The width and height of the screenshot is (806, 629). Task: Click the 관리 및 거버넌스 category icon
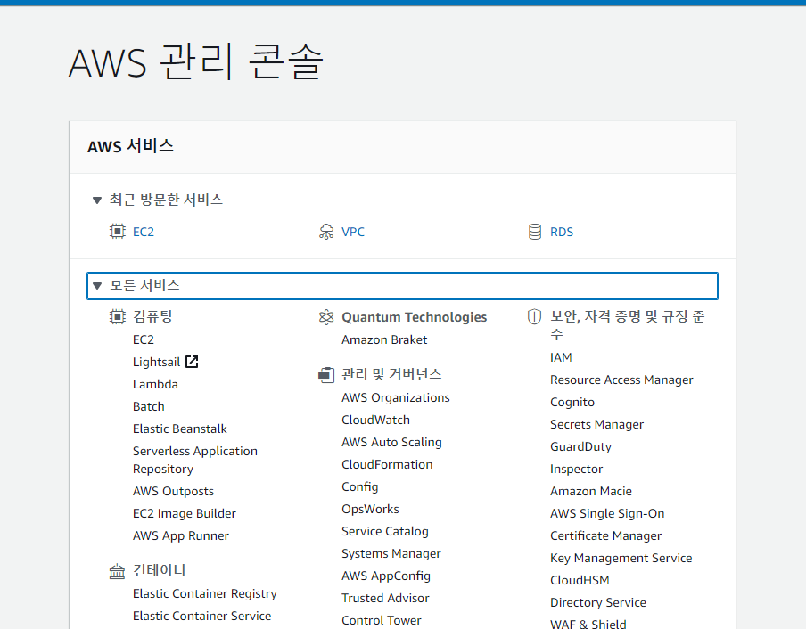tap(326, 375)
